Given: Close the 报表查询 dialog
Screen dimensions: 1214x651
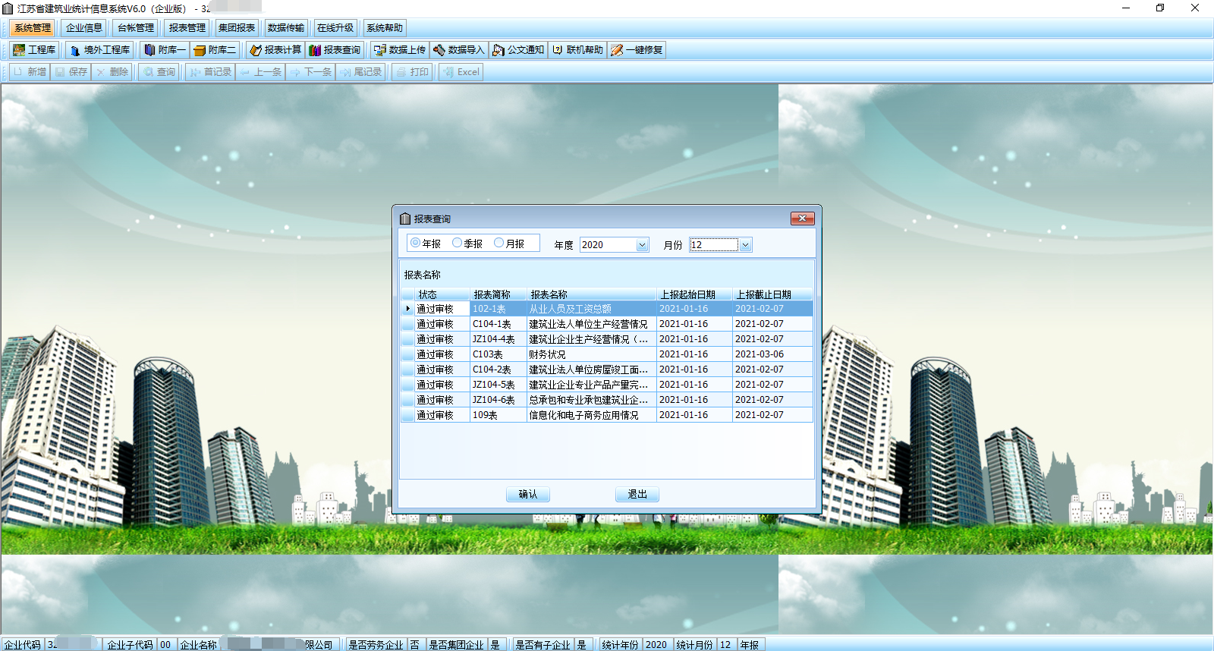Looking at the screenshot, I should point(802,219).
